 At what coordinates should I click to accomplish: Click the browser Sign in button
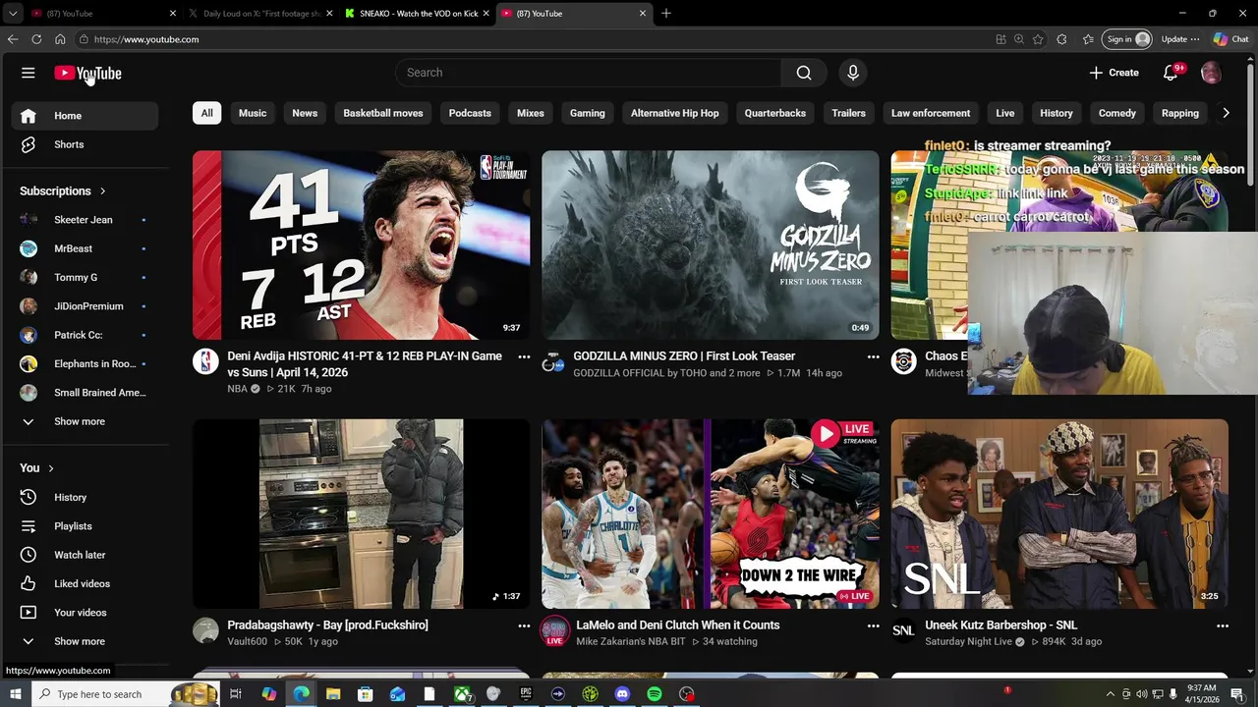click(x=1127, y=39)
